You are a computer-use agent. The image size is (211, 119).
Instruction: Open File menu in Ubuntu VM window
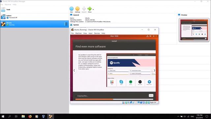[x=72, y=33]
